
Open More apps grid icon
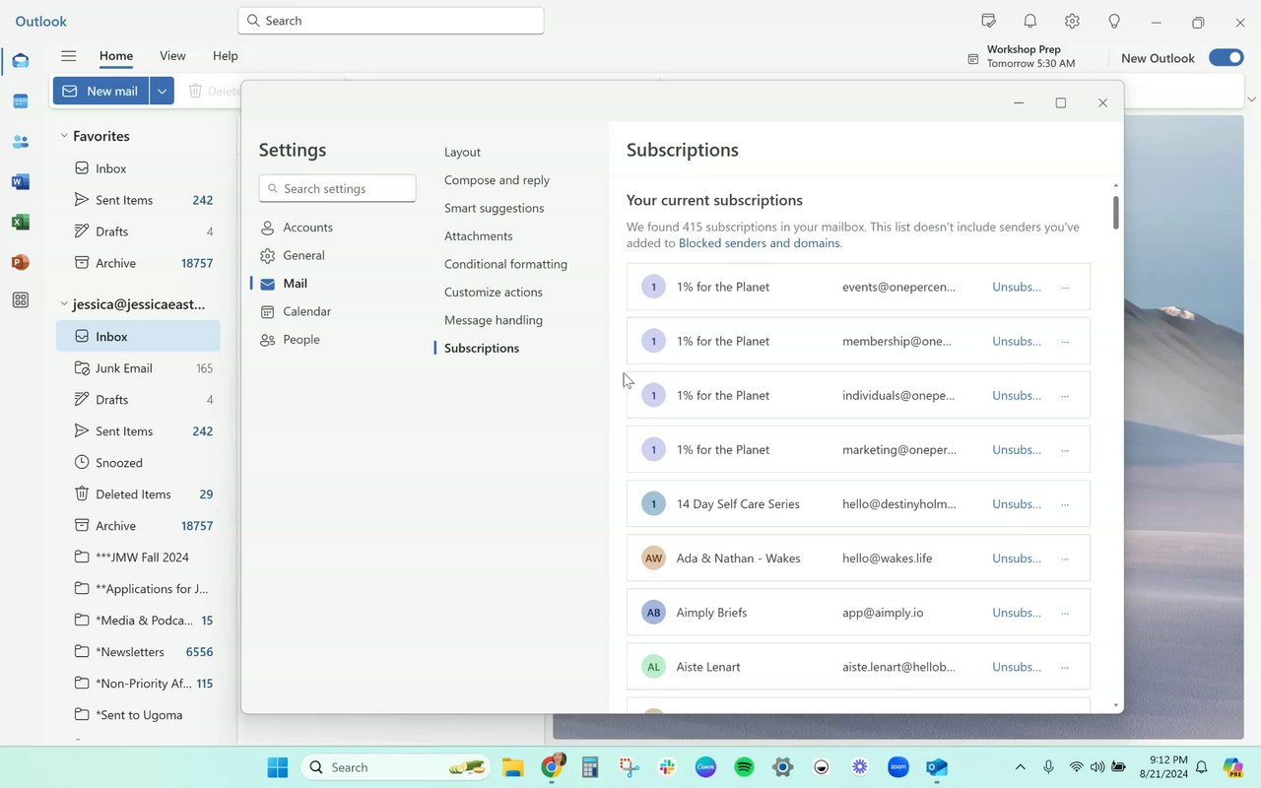[20, 300]
